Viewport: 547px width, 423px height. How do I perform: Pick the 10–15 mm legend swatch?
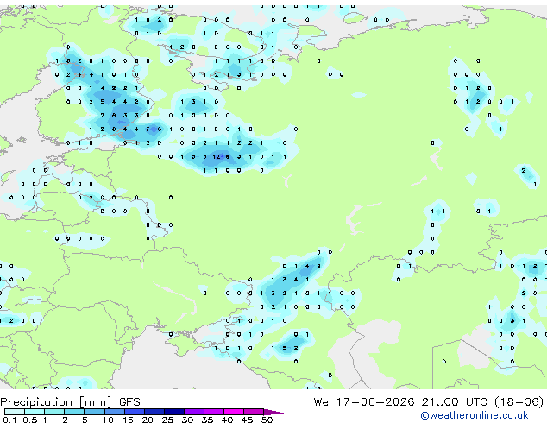coord(115,412)
